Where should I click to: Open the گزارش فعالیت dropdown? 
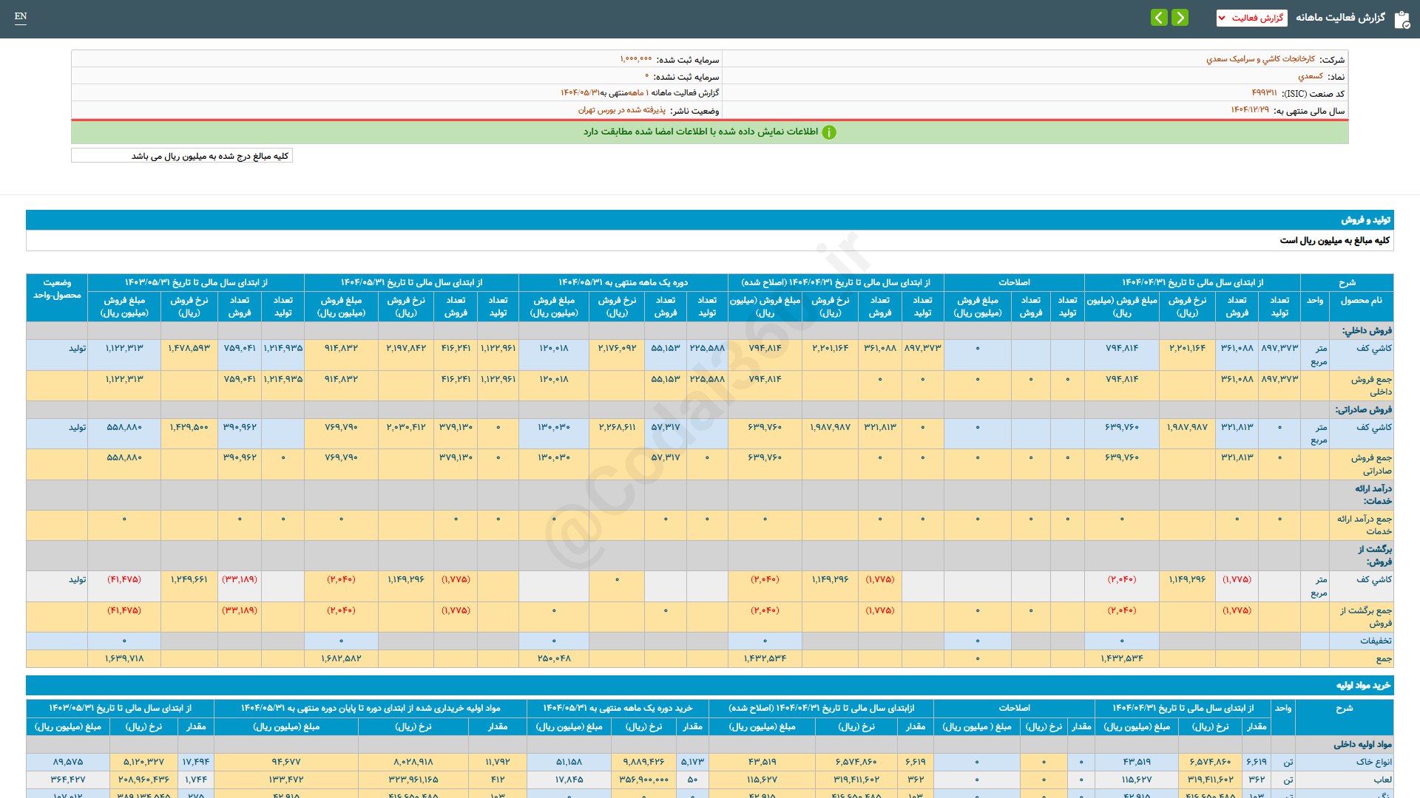[x=1251, y=18]
